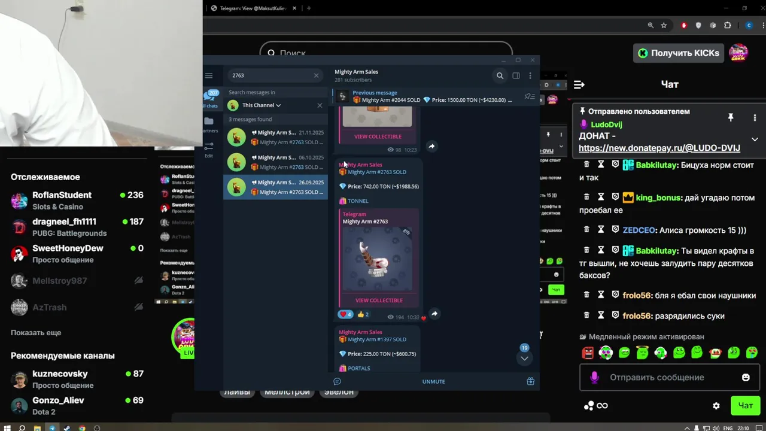This screenshot has width=766, height=431.
Task: Open donatepay.ru donation link
Action: click(659, 148)
